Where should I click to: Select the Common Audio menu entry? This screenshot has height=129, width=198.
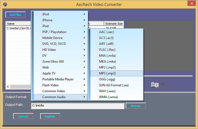(61, 97)
